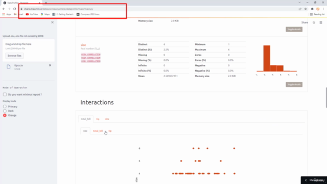Click the file icon beside tips.csv
Screen dimensions: 327x184
[8, 67]
